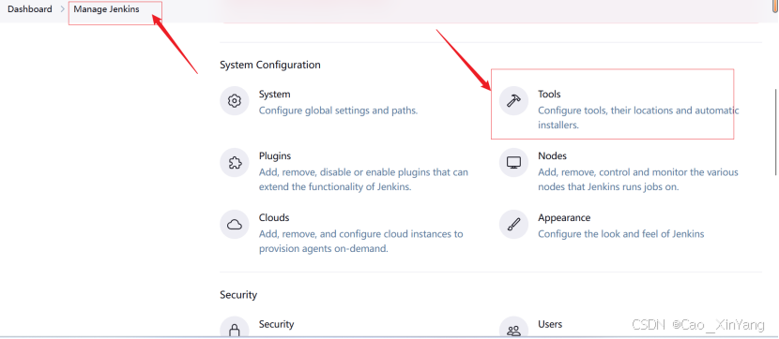Click 'Add, remove, control and monitor' nodes text

[x=638, y=180]
